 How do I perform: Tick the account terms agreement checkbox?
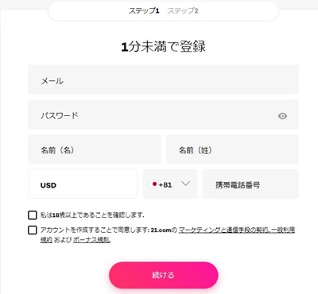point(33,230)
